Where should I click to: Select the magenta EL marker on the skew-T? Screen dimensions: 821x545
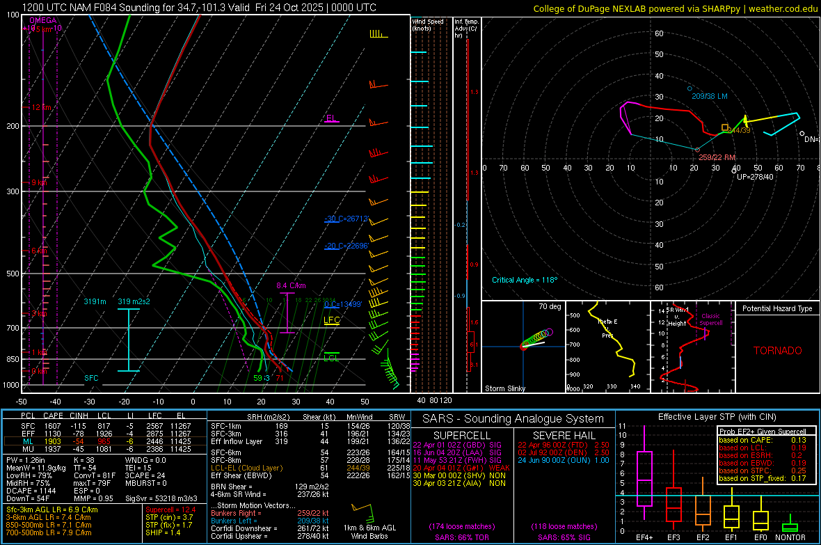(331, 118)
